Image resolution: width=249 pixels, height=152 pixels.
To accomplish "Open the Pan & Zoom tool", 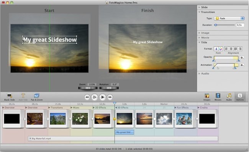I will [37, 97].
